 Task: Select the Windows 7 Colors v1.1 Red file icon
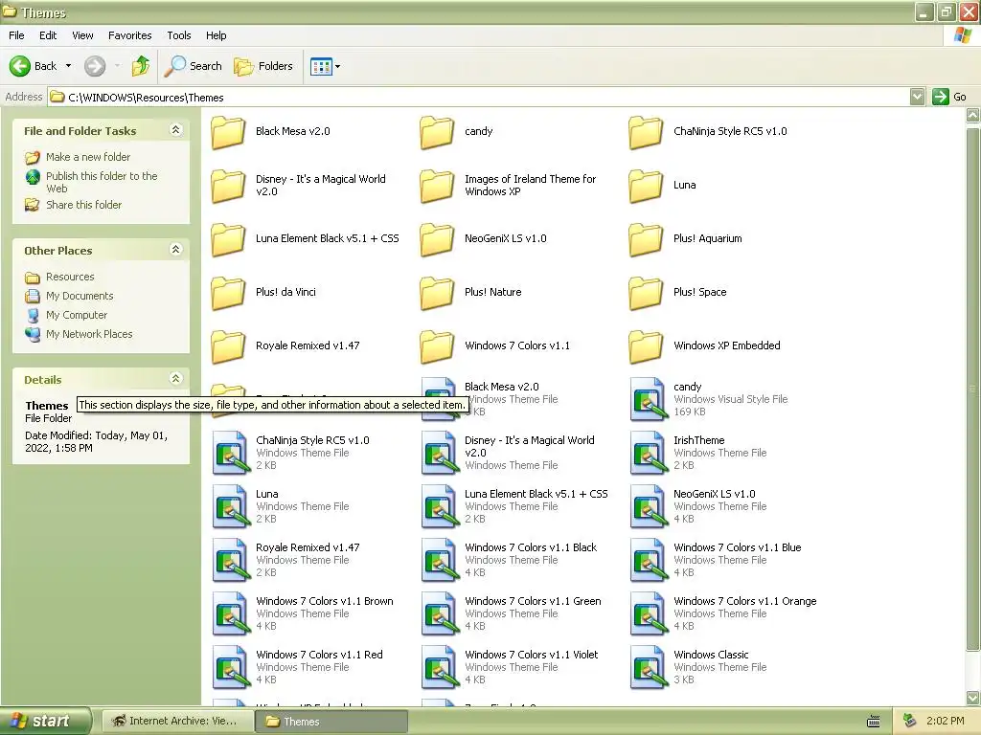(230, 667)
